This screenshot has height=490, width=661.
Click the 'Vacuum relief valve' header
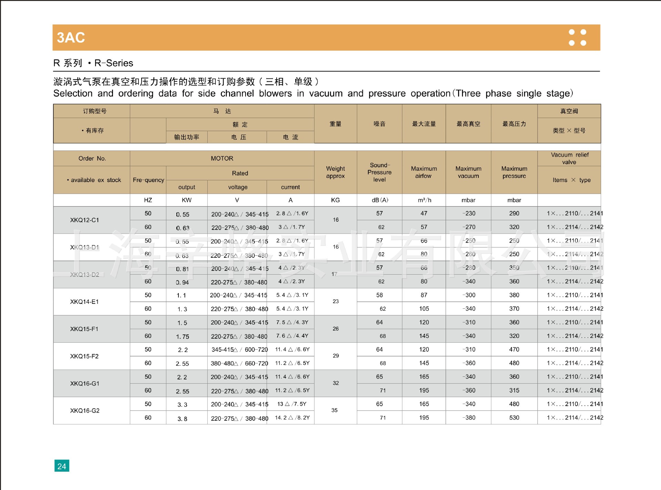[569, 159]
